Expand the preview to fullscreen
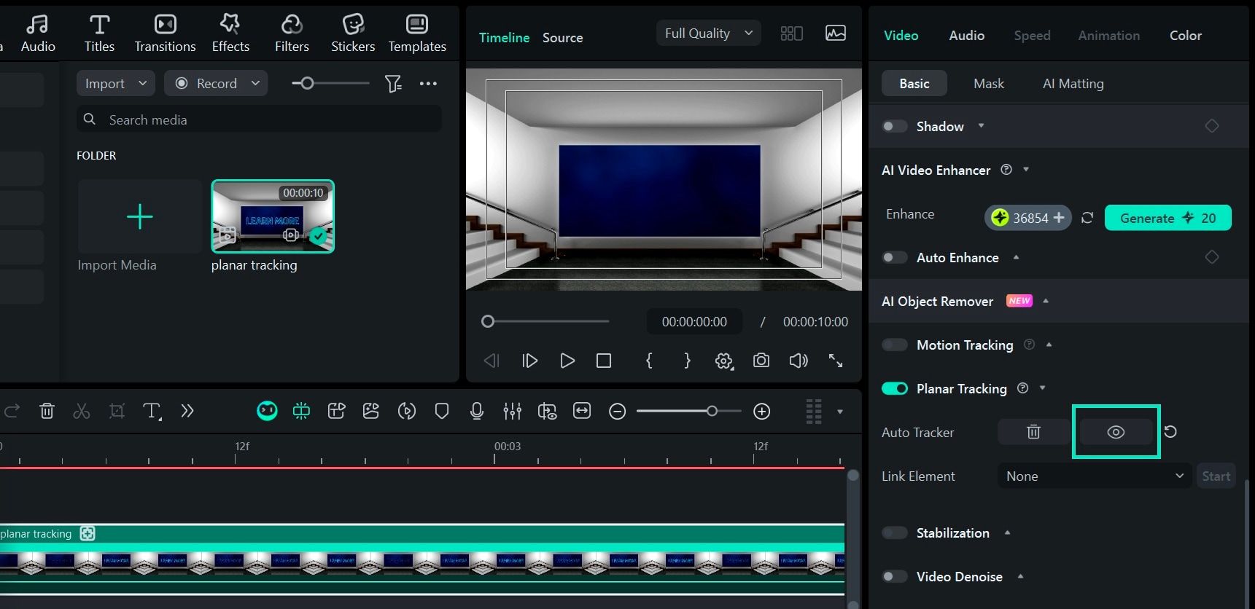The image size is (1255, 609). (x=836, y=361)
